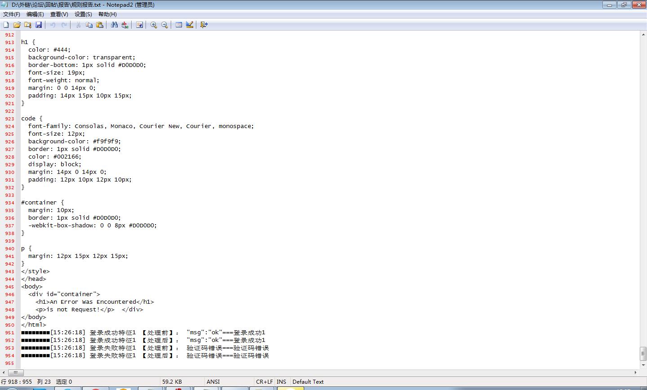The image size is (647, 390).
Task: Open the 设置(S) menu
Action: point(83,14)
